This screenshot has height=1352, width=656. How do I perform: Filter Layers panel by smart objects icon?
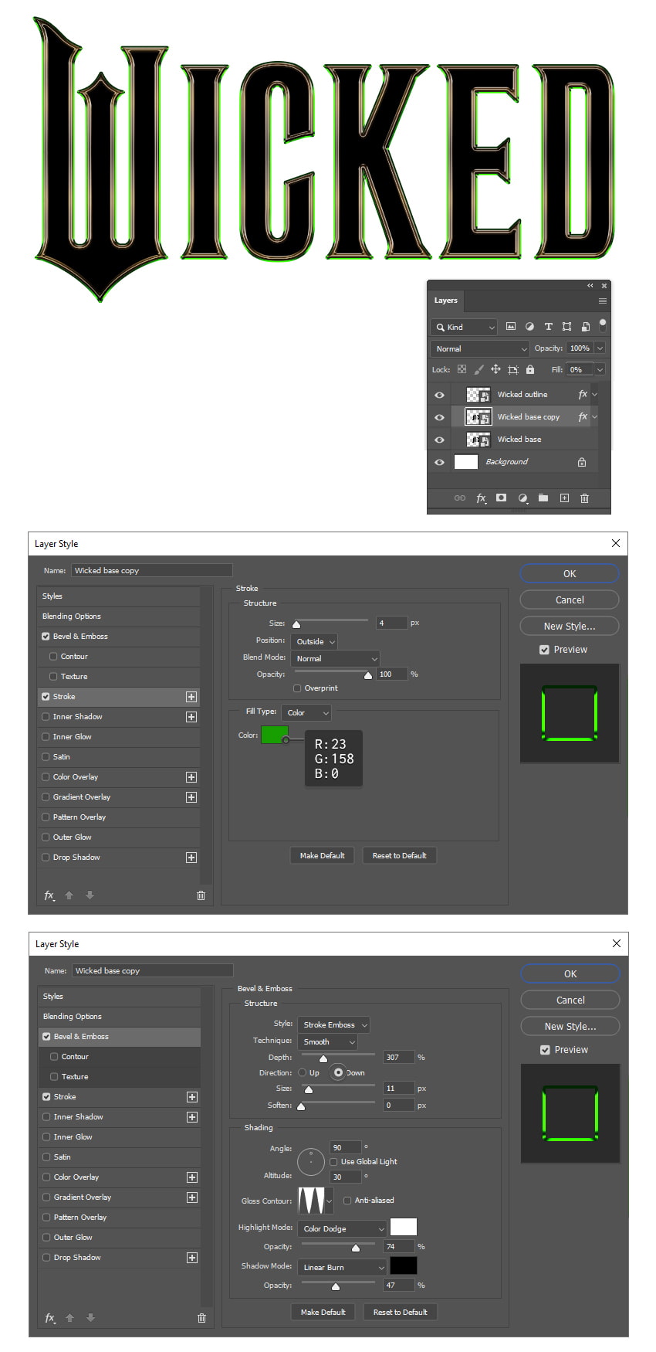click(586, 327)
